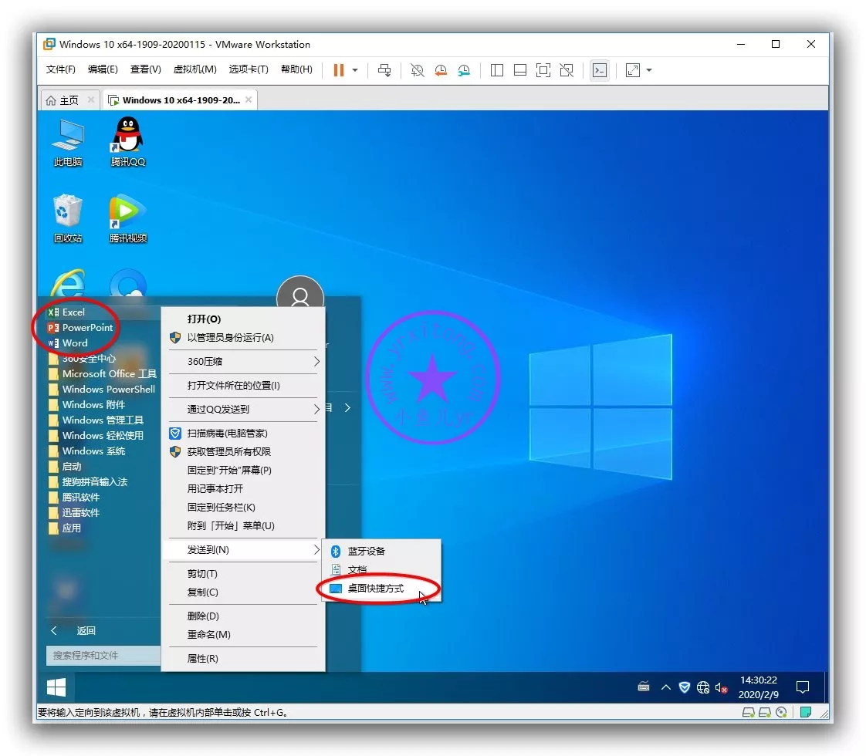Viewport: 866px width, 756px height.
Task: Click the revert to snapshot icon
Action: [441, 70]
